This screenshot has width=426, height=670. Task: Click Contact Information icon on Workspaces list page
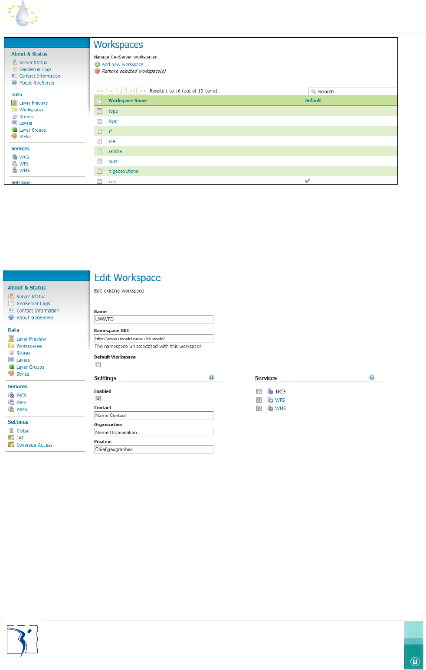pyautogui.click(x=14, y=75)
